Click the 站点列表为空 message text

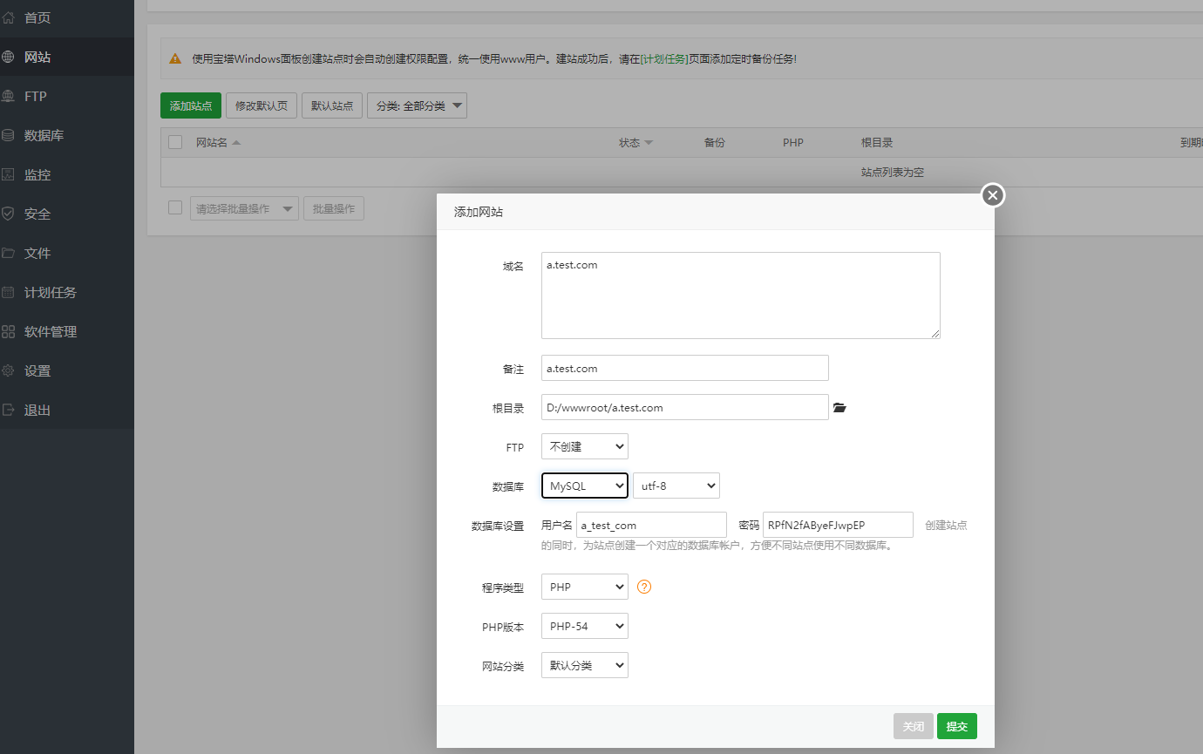[x=893, y=173]
